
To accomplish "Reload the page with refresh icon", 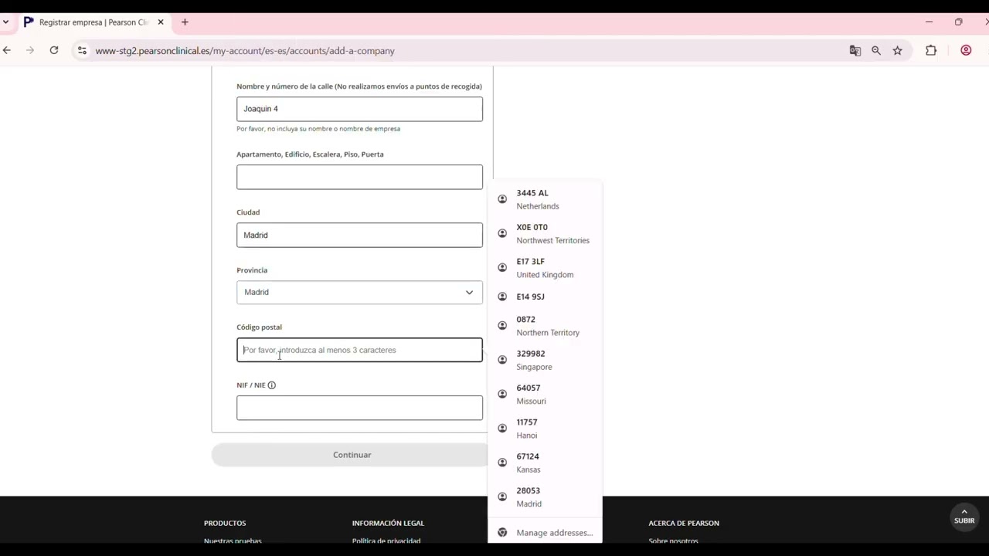I will tap(54, 50).
